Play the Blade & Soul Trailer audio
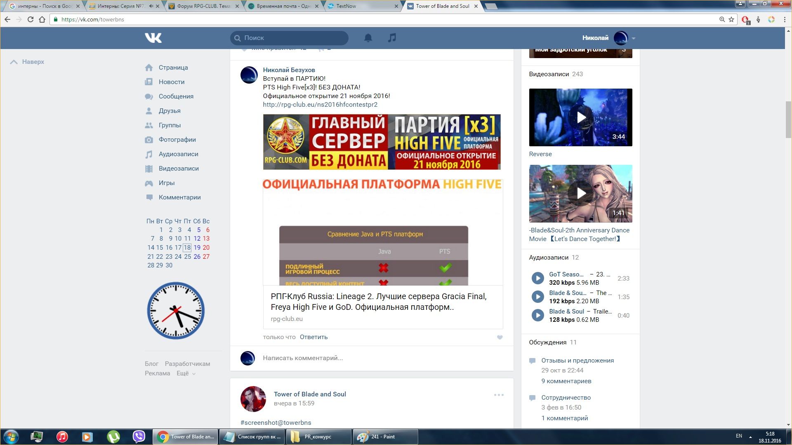This screenshot has width=792, height=445. tap(537, 315)
